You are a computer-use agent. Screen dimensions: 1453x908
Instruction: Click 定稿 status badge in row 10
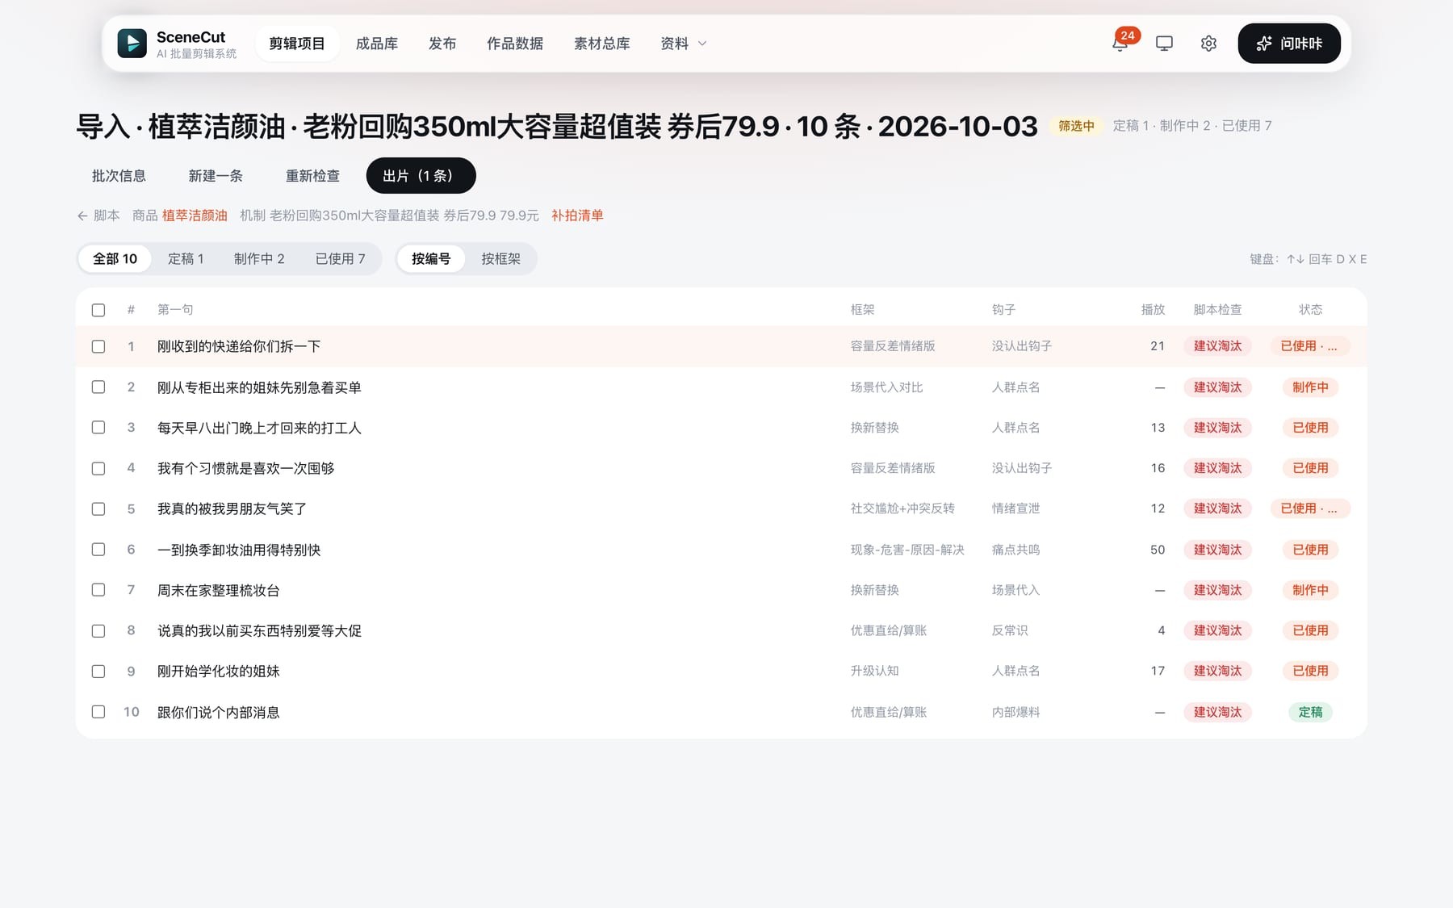click(x=1310, y=712)
